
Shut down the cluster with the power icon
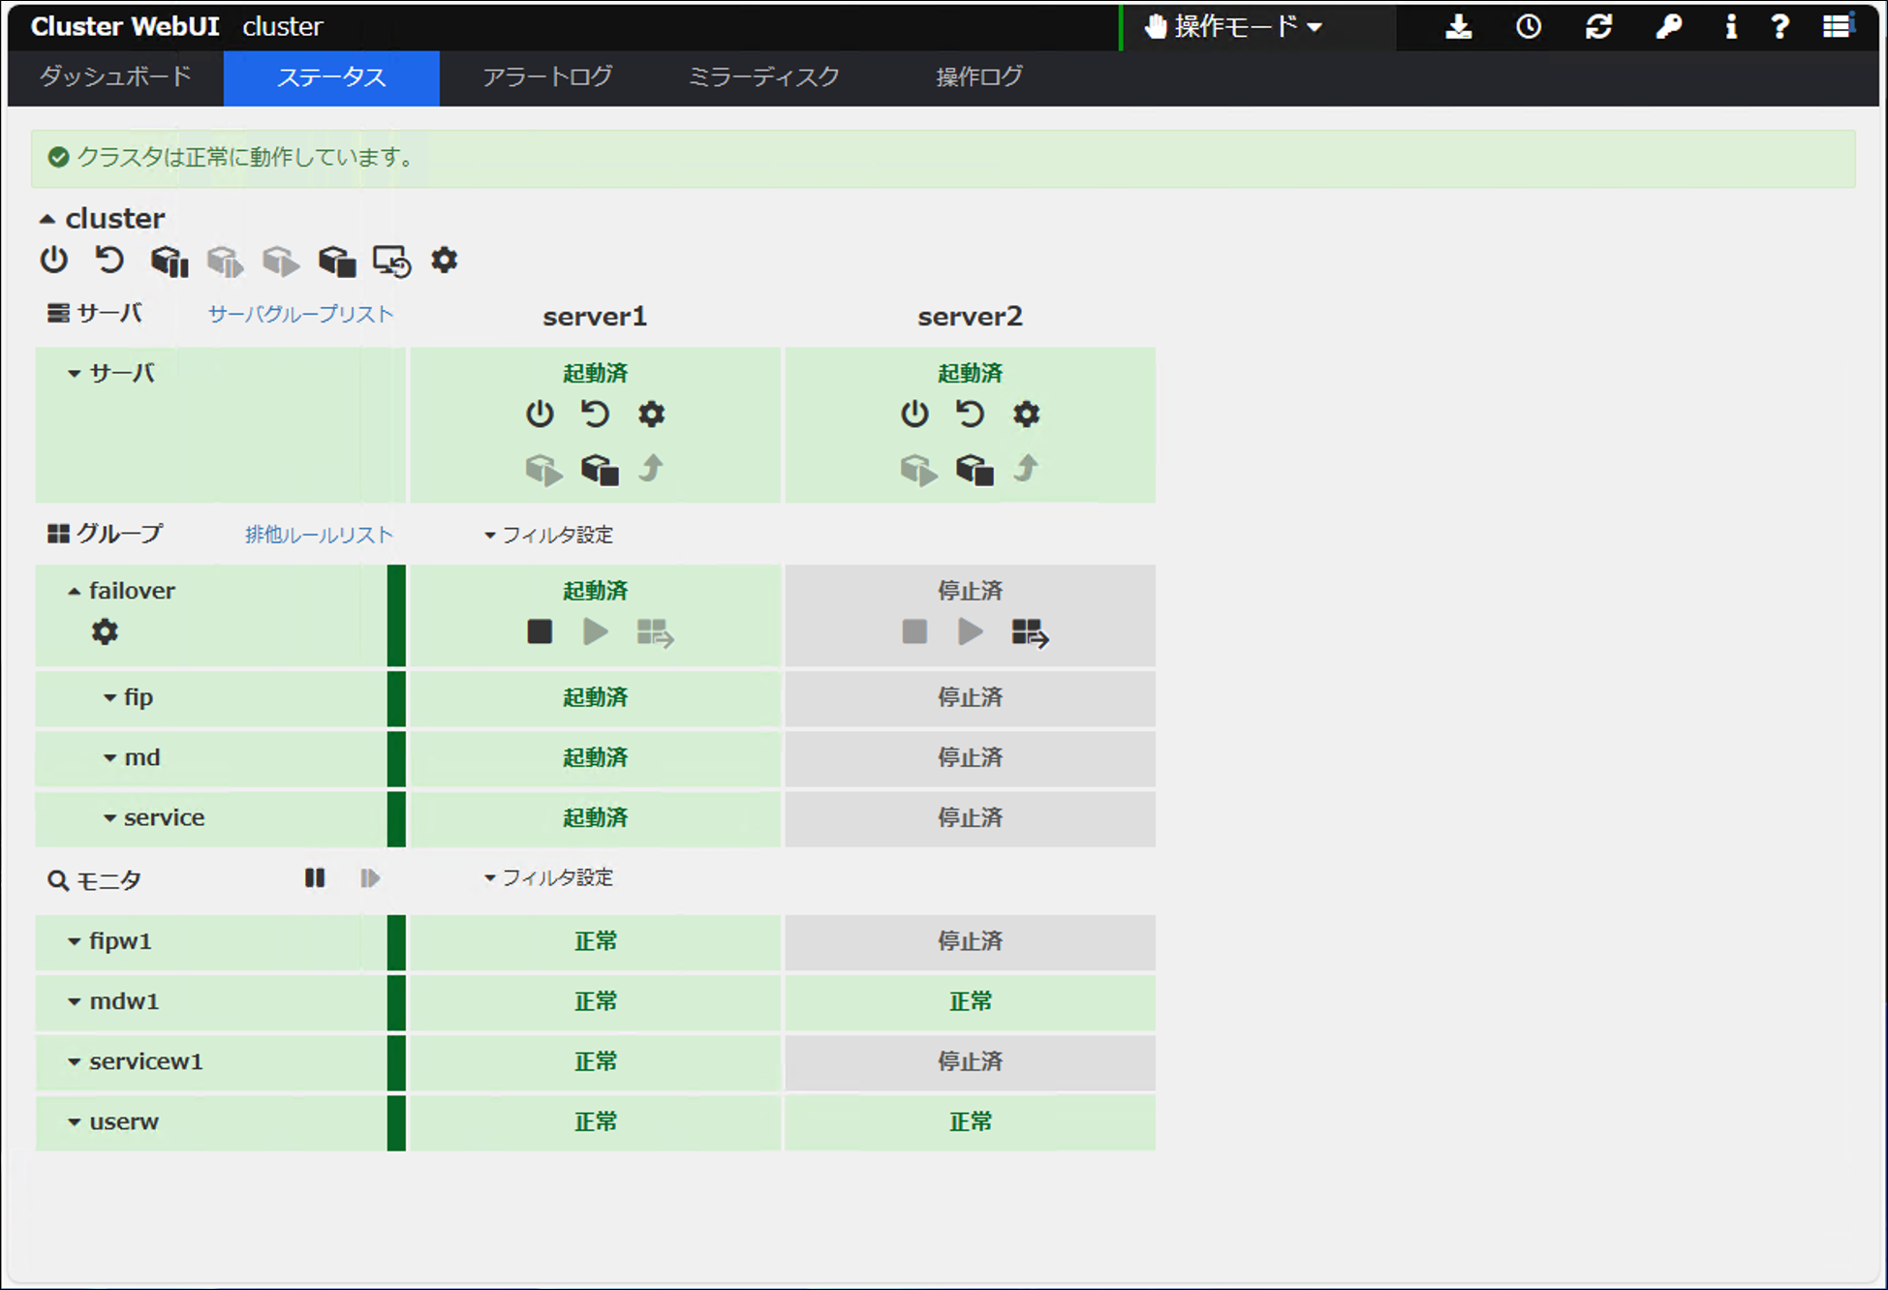(54, 260)
